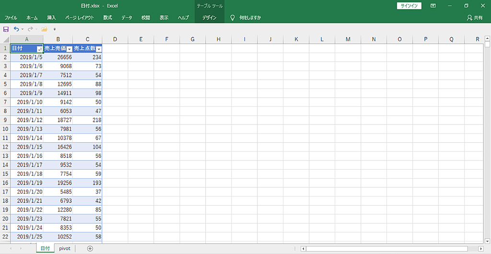Open the 日付 column filter dropdown
The image size is (491, 254).
pos(39,49)
